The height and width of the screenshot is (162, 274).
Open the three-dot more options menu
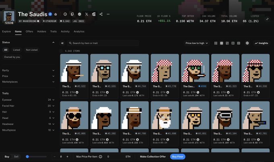tap(108, 14)
